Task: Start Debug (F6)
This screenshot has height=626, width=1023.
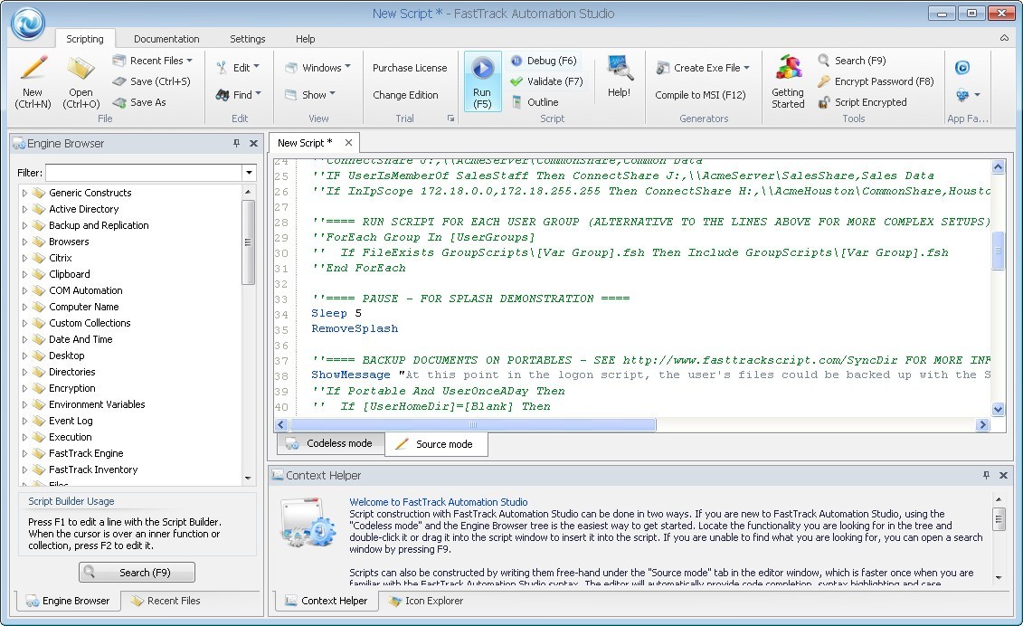Action: 545,61
